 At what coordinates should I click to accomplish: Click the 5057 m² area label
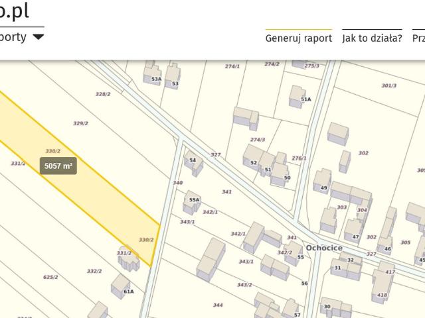(x=58, y=166)
